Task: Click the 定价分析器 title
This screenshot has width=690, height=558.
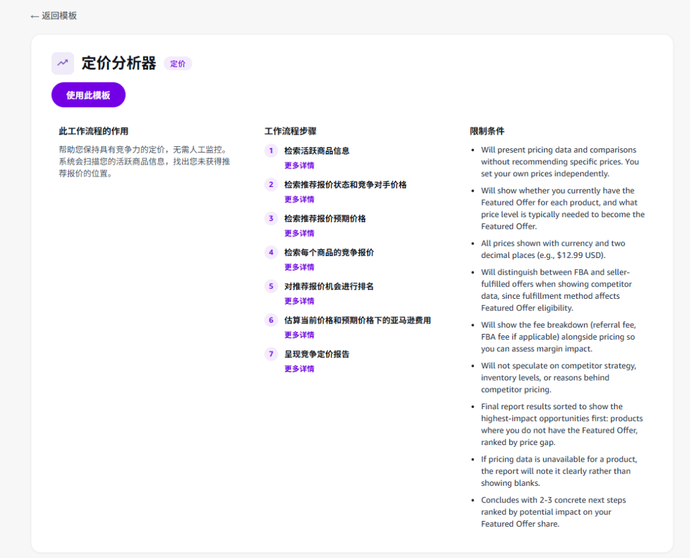Action: click(x=119, y=63)
